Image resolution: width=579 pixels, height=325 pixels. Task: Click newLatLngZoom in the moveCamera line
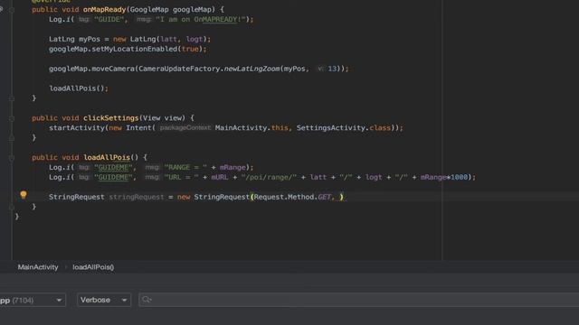[x=252, y=69]
